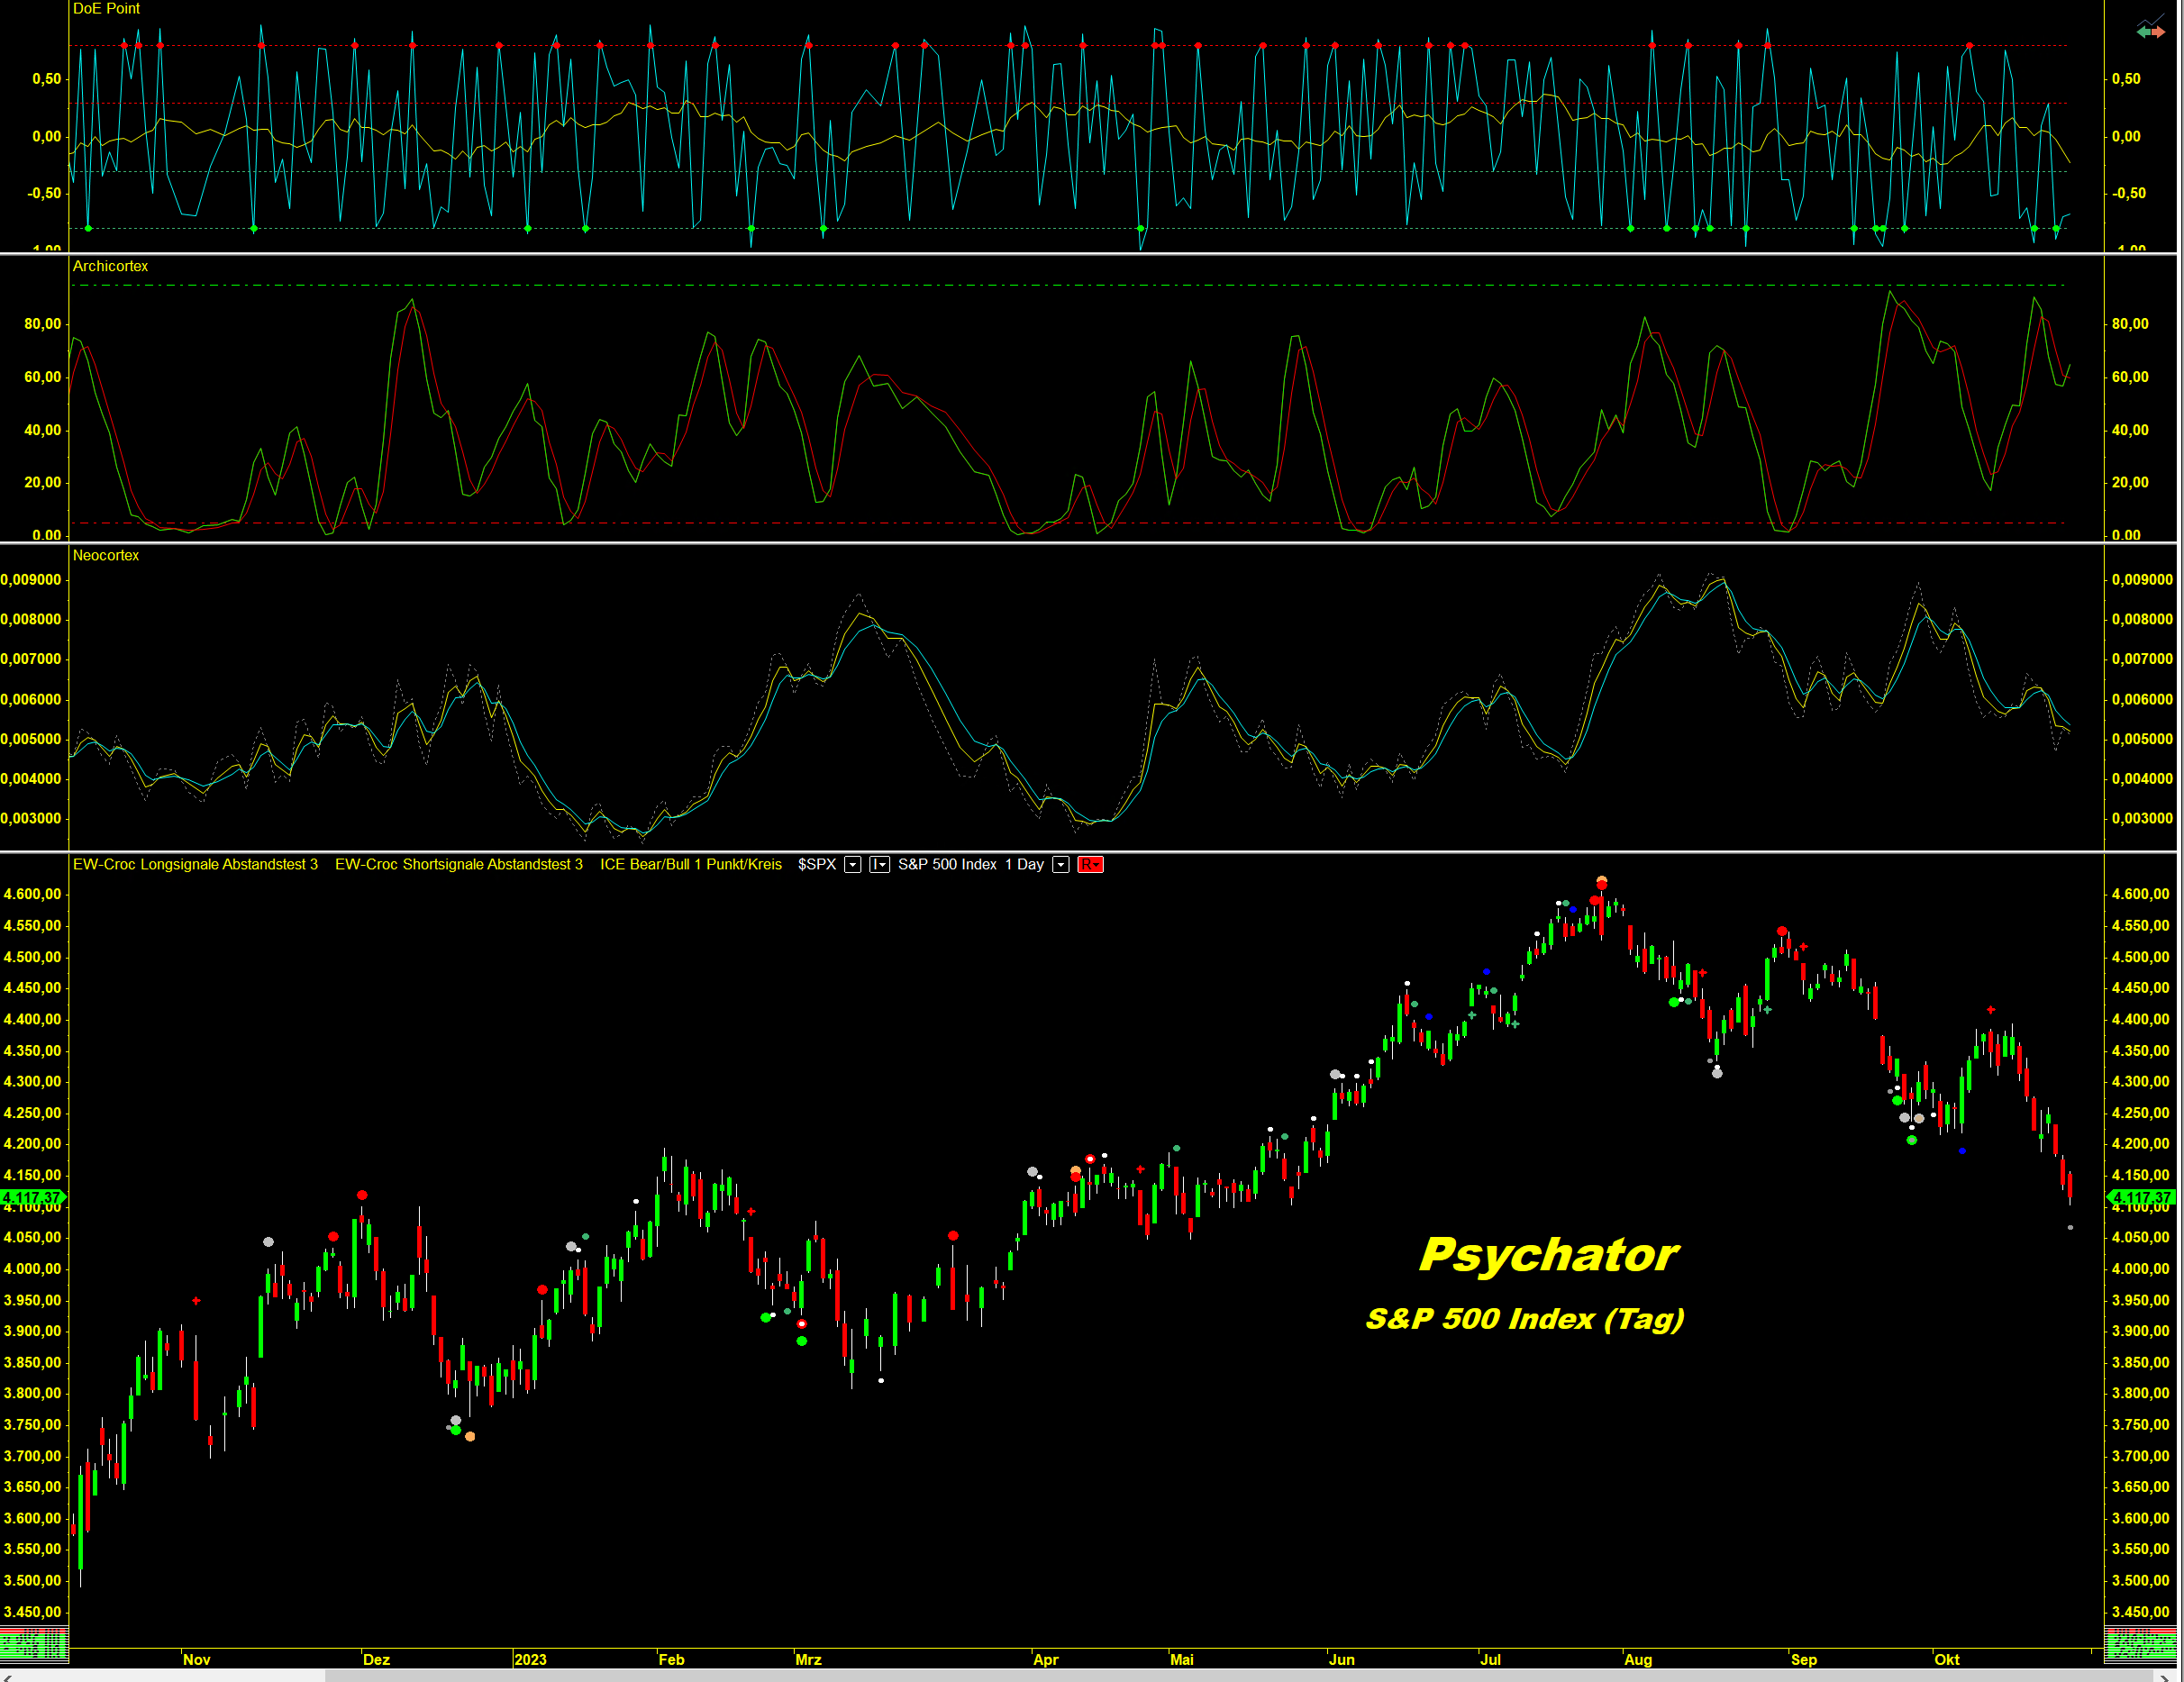The width and height of the screenshot is (2184, 1682).
Task: Select EW-Croc Longsignale Abstandstest 3 label
Action: pyautogui.click(x=195, y=864)
